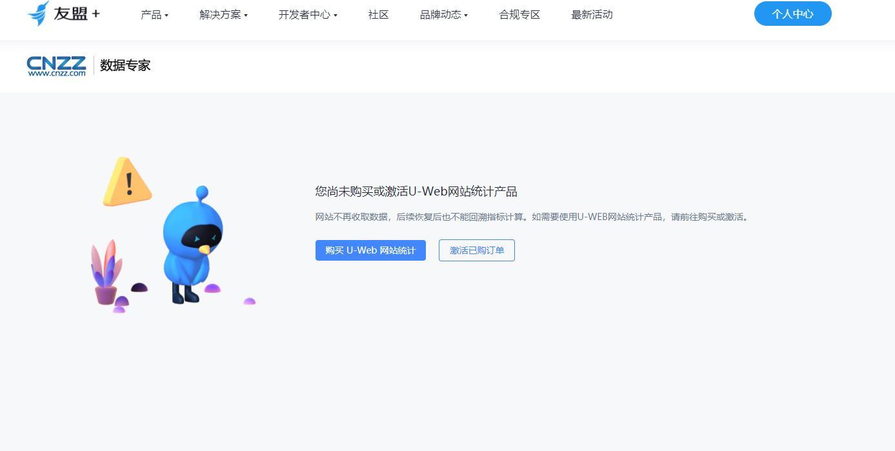Click 购买 U-Web 网站统计 button
This screenshot has width=895, height=451.
370,250
